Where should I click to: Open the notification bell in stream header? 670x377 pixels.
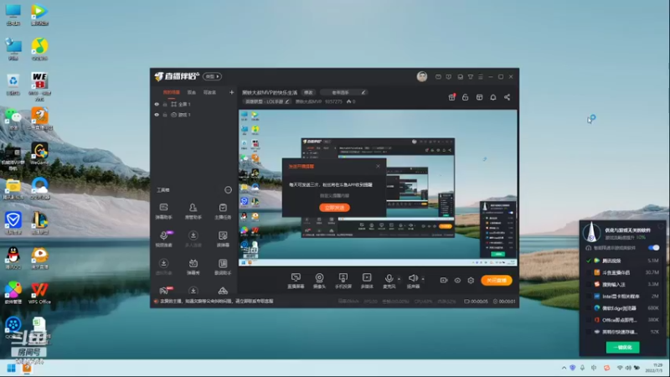pos(493,97)
